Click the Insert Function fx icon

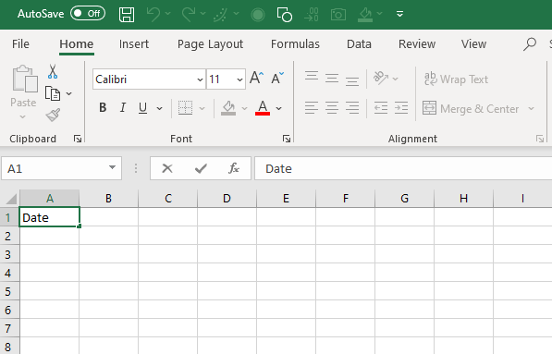[233, 168]
